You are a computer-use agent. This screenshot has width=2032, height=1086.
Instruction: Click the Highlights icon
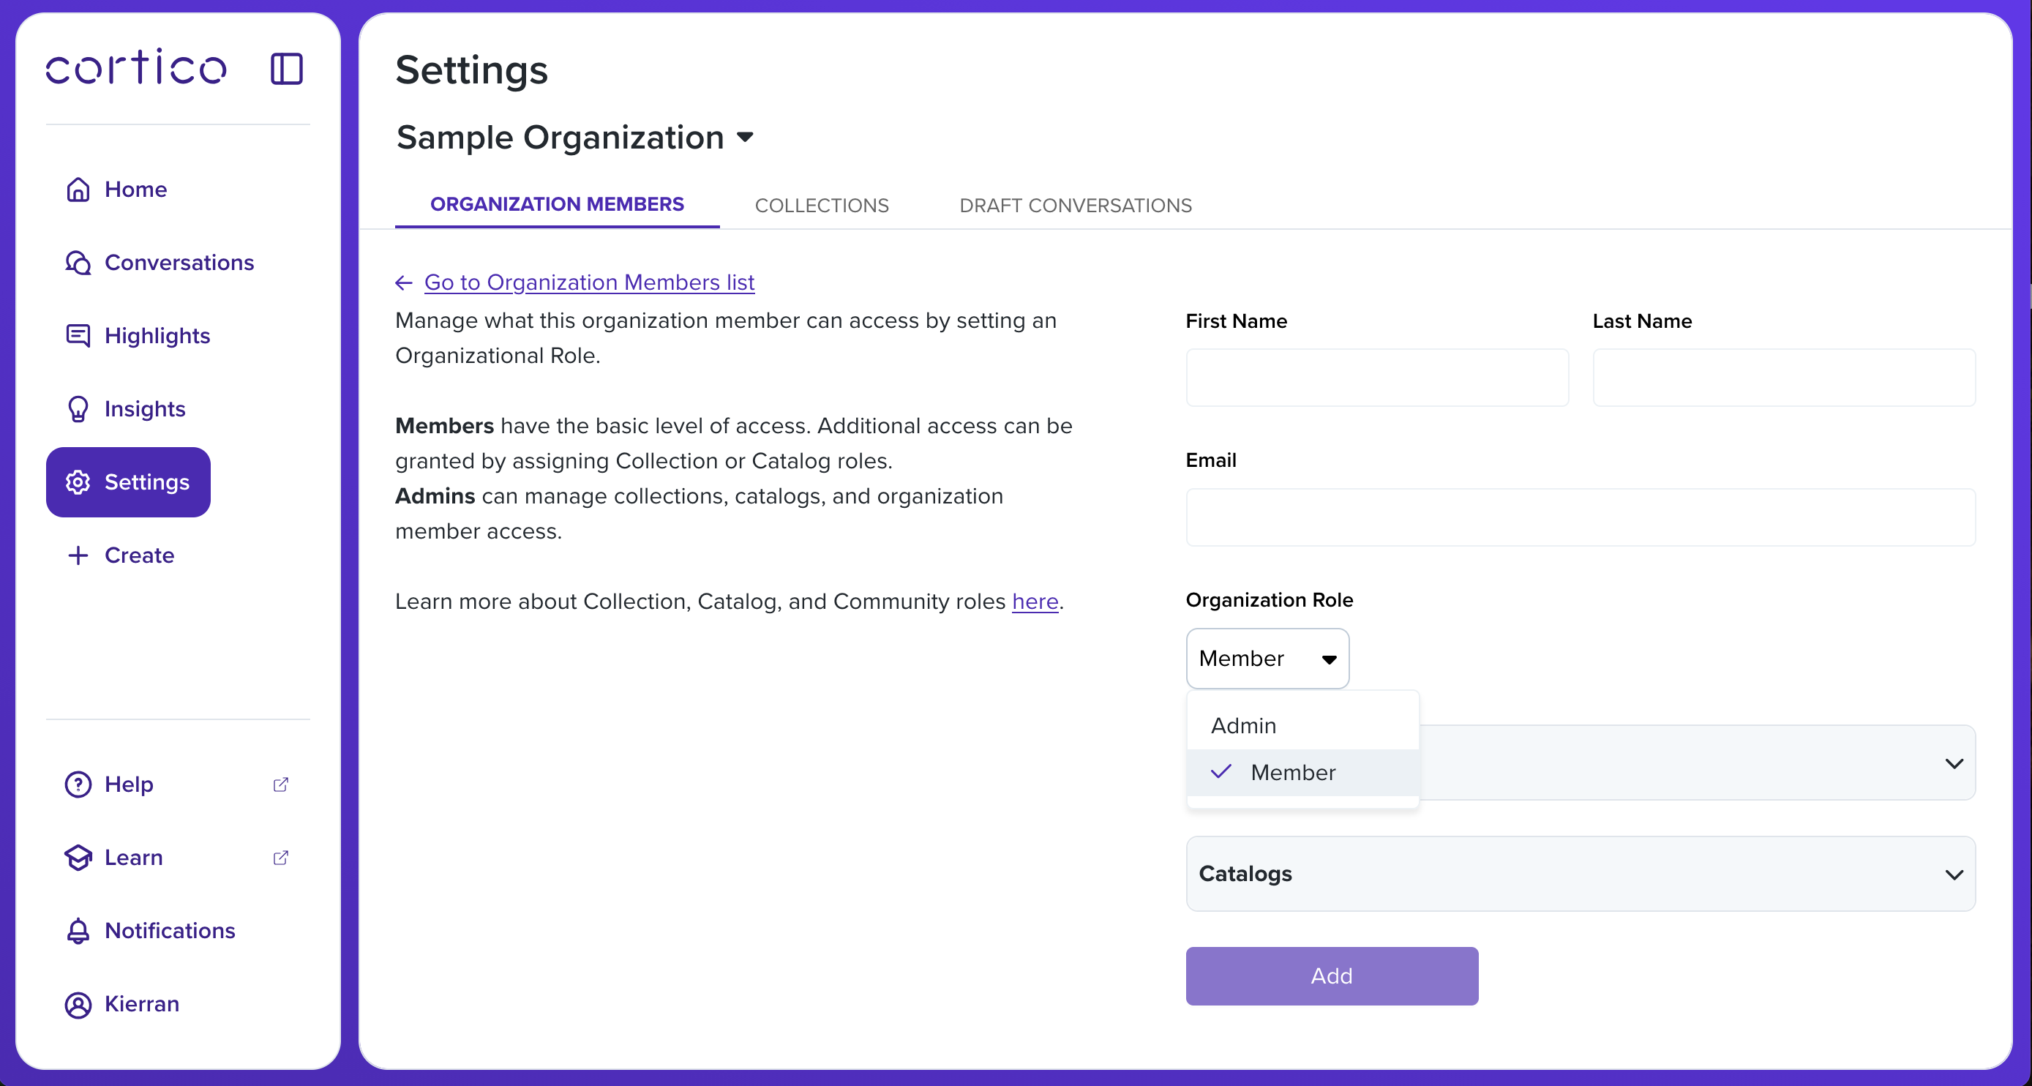(x=78, y=336)
